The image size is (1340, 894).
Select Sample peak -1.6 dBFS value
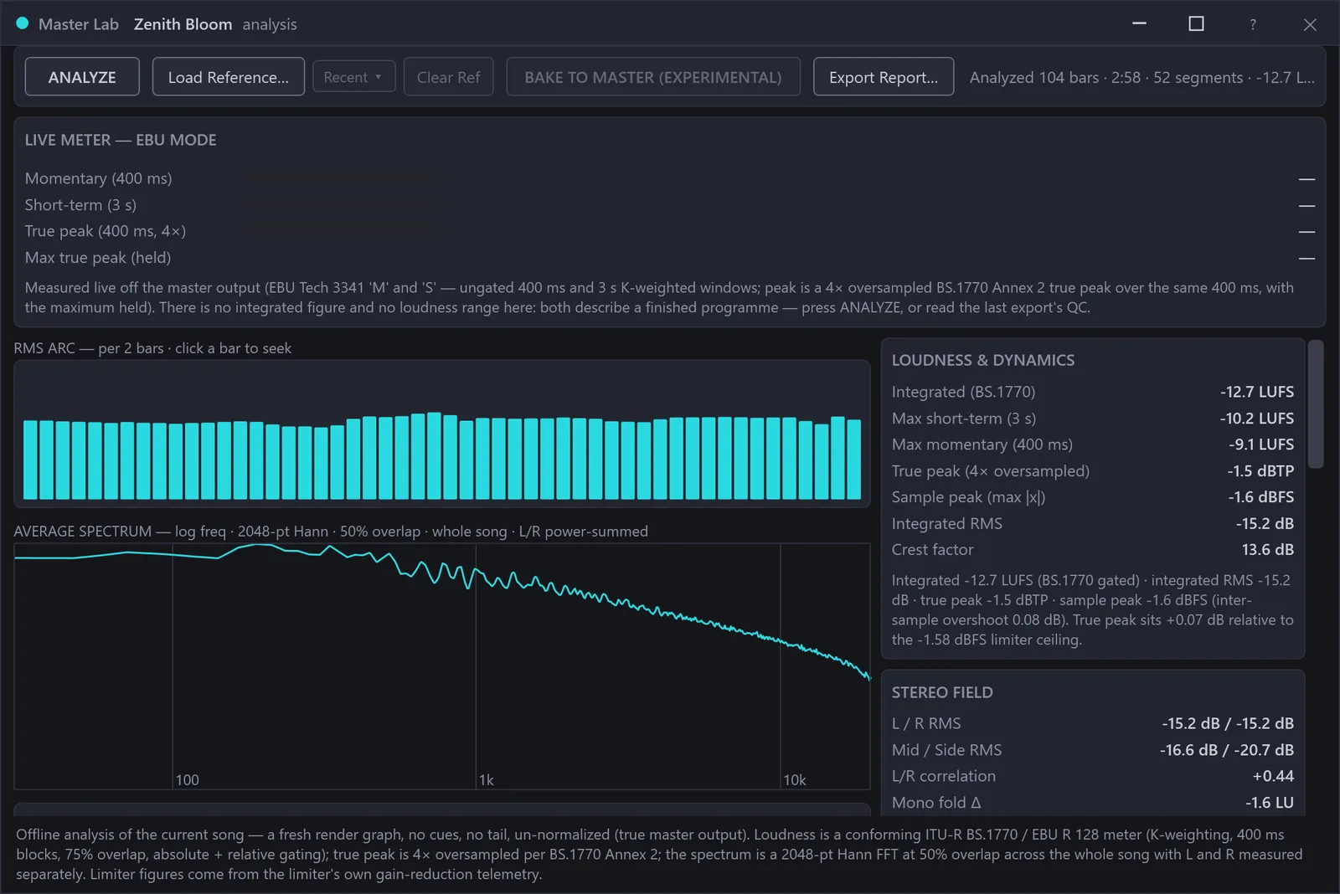(1260, 497)
